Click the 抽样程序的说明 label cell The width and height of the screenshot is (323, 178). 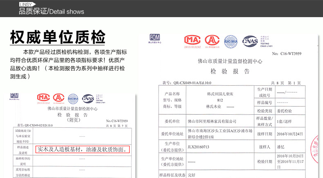(23, 161)
